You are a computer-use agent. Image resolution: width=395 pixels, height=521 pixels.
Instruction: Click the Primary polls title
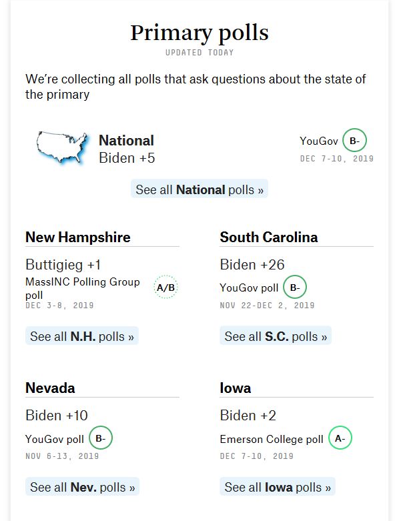pos(200,33)
